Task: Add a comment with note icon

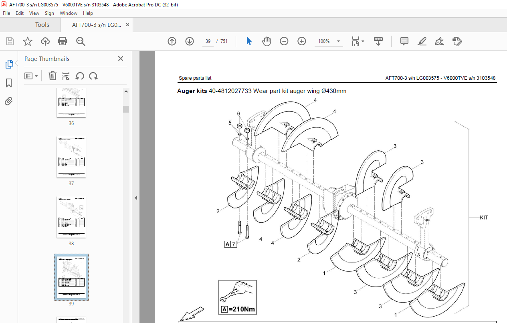Action: tap(404, 41)
